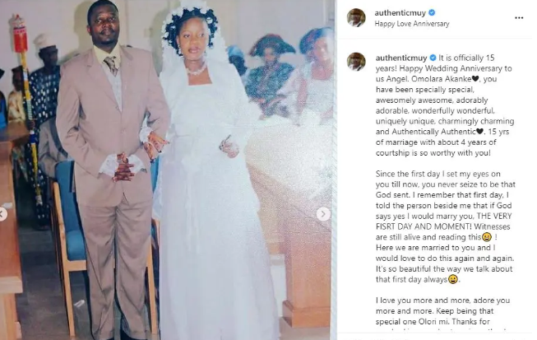This screenshot has width=537, height=340.
Task: Click the black heart after Authentically Authentic
Action: (479, 132)
